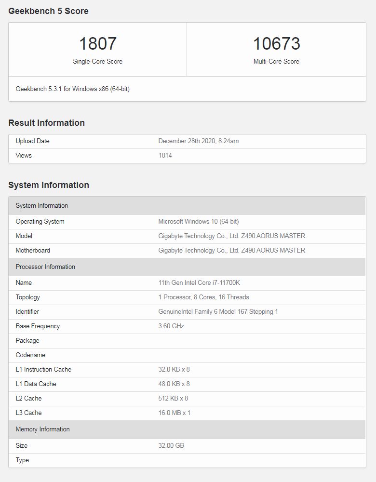
Task: Click the Memory Information section header
Action: [187, 429]
